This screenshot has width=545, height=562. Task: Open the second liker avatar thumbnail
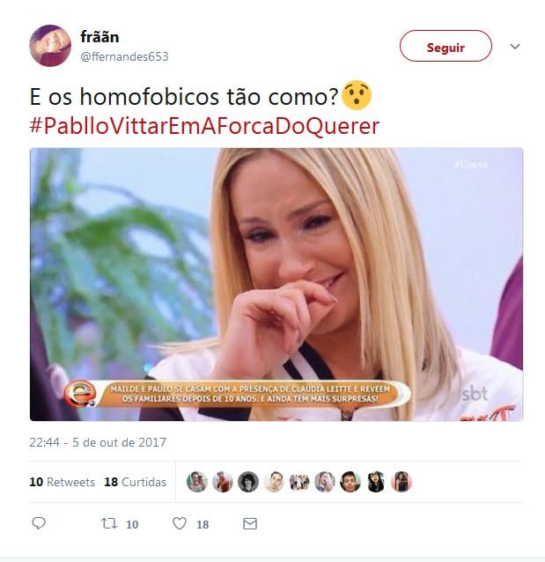(223, 481)
